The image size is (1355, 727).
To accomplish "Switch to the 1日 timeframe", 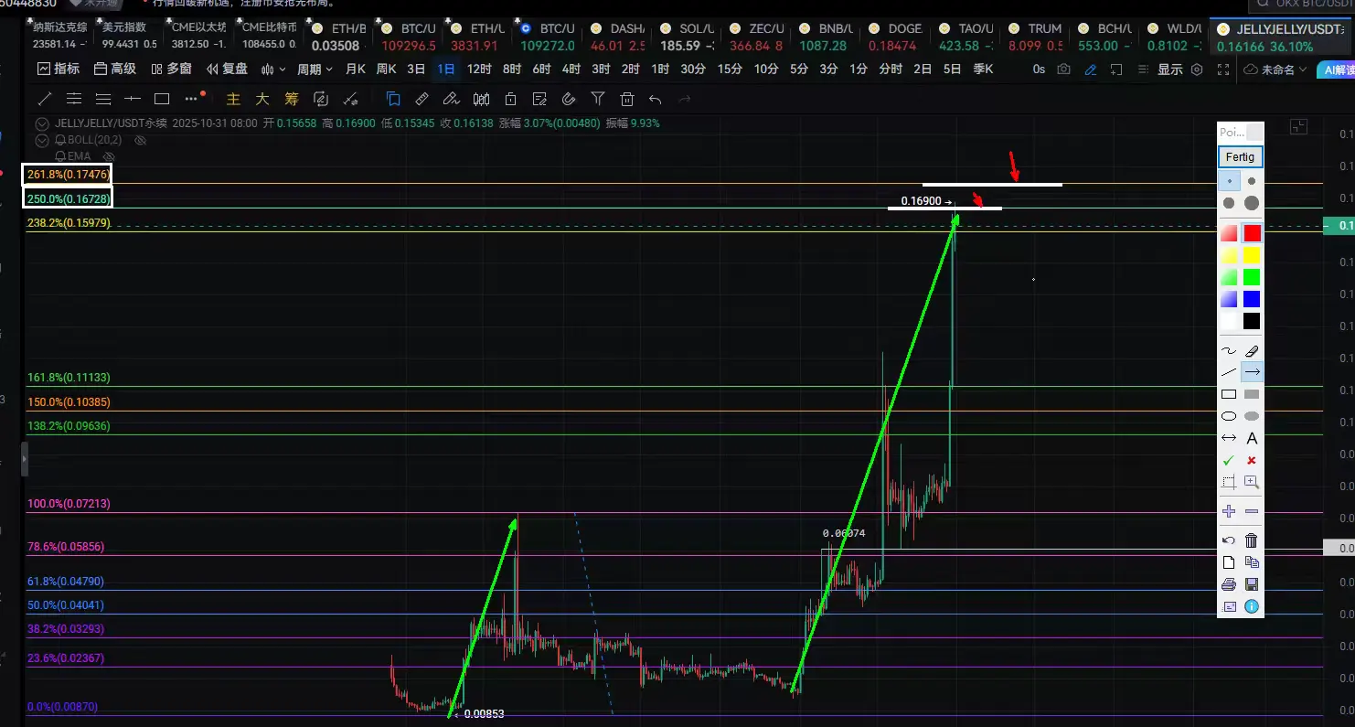I will (446, 69).
